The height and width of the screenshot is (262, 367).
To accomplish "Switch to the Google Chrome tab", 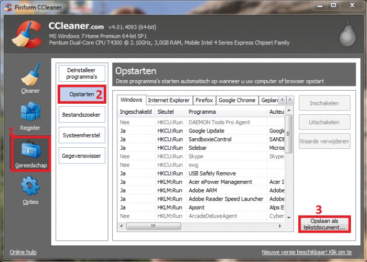I will [237, 101].
